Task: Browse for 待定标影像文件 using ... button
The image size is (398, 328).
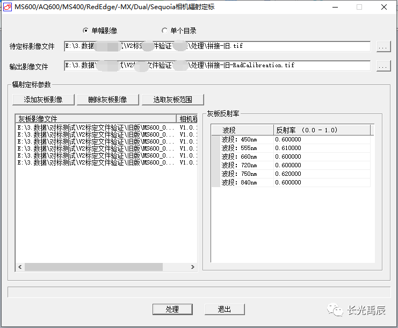Action: [x=382, y=47]
